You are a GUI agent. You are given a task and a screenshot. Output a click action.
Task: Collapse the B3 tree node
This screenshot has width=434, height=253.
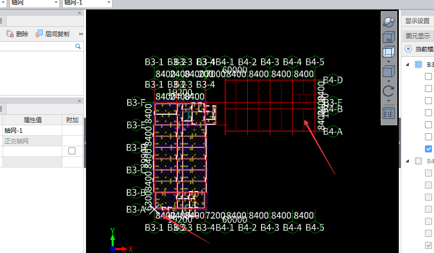pyautogui.click(x=407, y=64)
